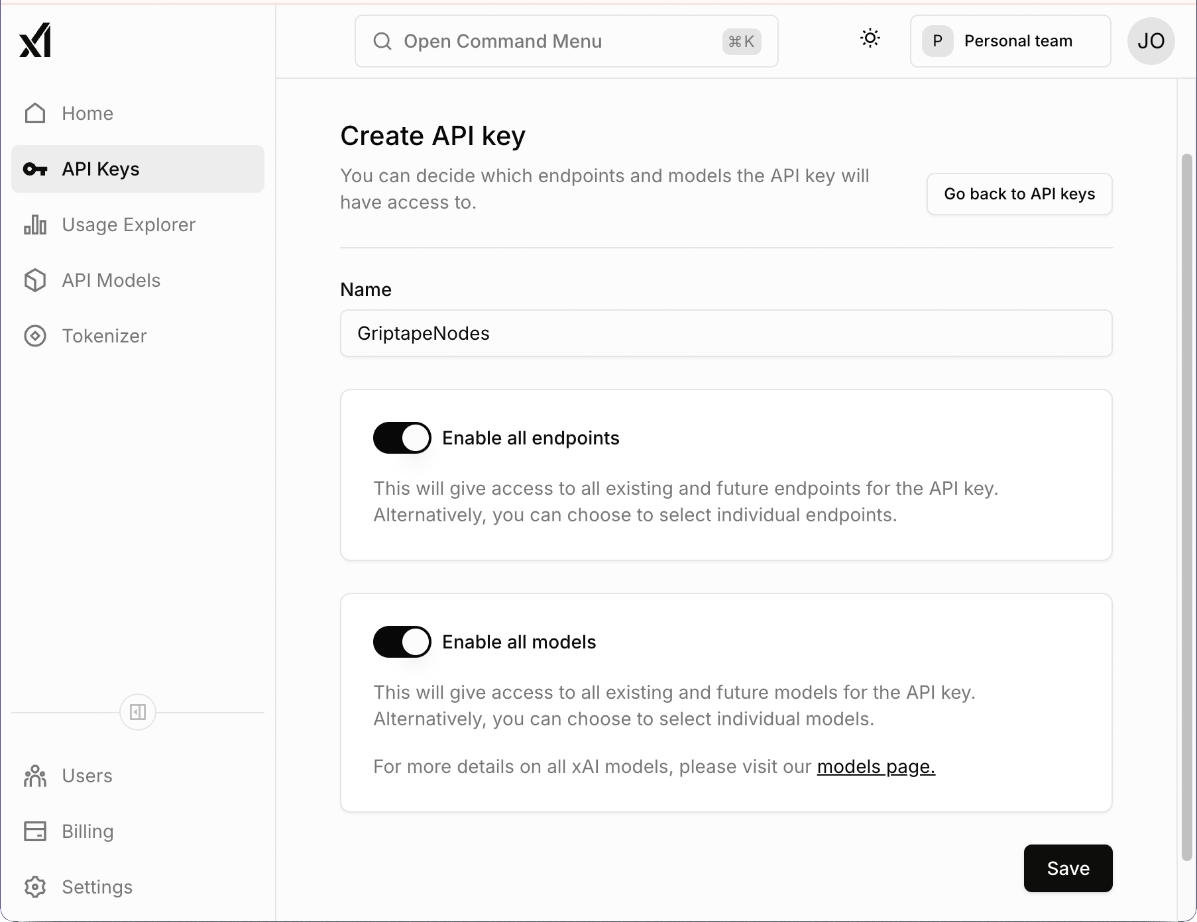Click the Users people icon
The height and width of the screenshot is (922, 1197).
click(35, 776)
